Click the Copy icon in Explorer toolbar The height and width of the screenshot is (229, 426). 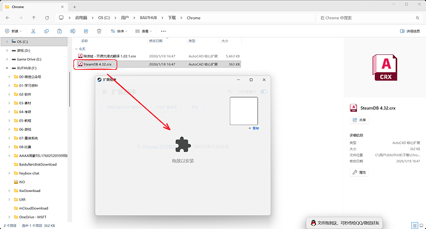46,31
